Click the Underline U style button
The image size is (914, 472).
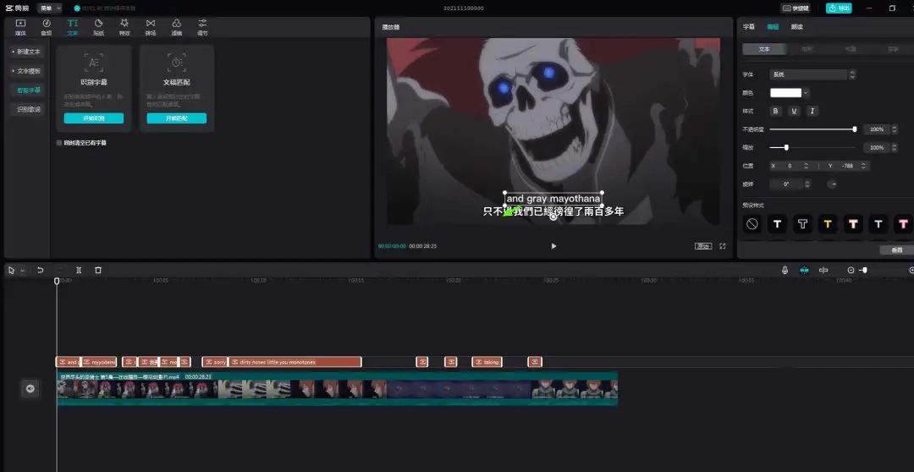coord(793,111)
